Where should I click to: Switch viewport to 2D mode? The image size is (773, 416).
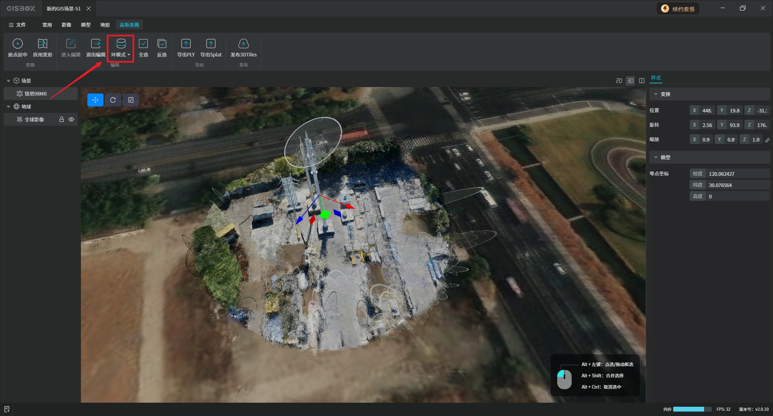click(619, 81)
